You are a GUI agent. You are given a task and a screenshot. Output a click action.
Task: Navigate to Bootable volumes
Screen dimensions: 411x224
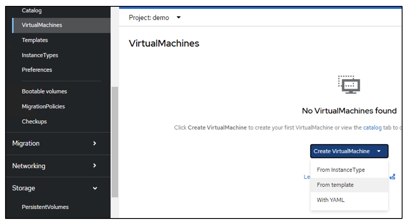coord(44,91)
